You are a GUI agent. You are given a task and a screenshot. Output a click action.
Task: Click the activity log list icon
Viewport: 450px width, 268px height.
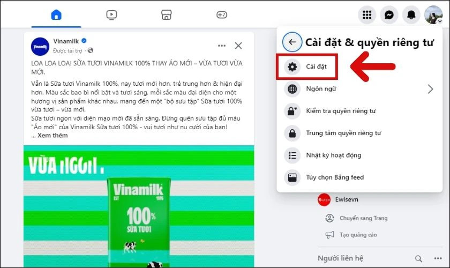pyautogui.click(x=292, y=155)
